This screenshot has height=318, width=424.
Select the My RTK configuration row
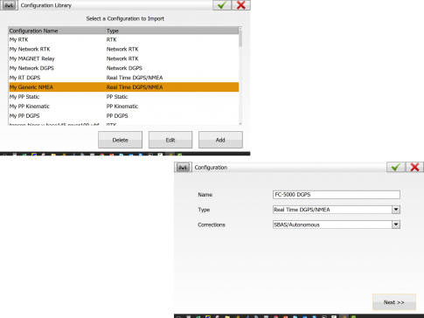tap(123, 39)
